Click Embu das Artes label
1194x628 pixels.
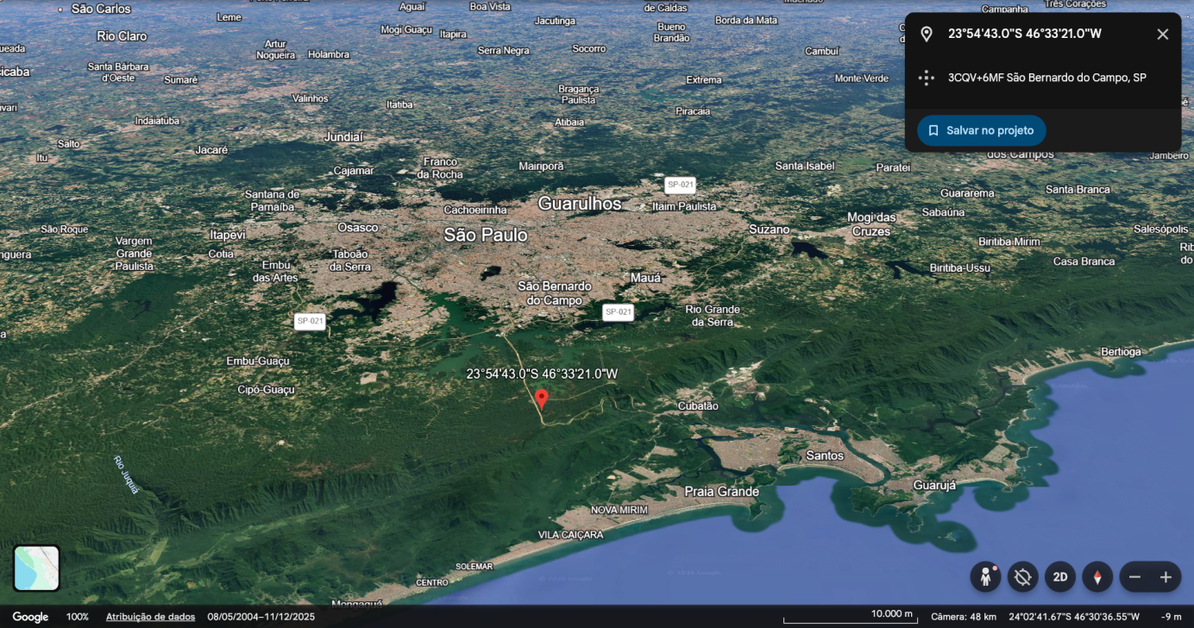(x=275, y=272)
